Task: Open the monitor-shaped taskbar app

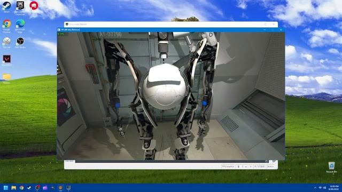Action: pyautogui.click(x=68, y=188)
